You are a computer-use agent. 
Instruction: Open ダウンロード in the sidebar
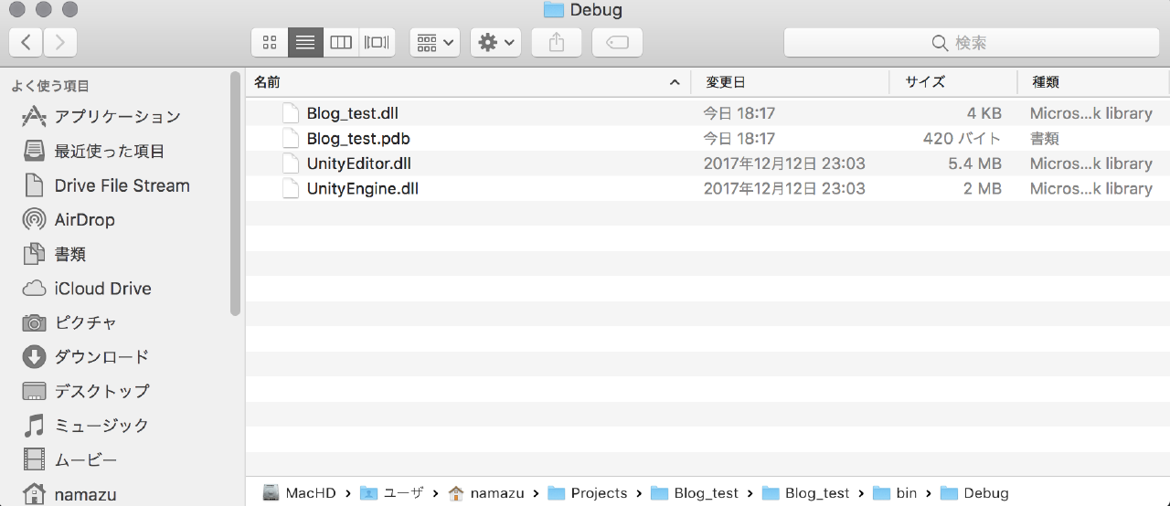[x=85, y=357]
